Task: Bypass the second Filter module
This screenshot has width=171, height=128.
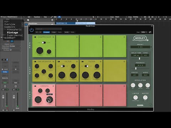Action: pos(82,62)
